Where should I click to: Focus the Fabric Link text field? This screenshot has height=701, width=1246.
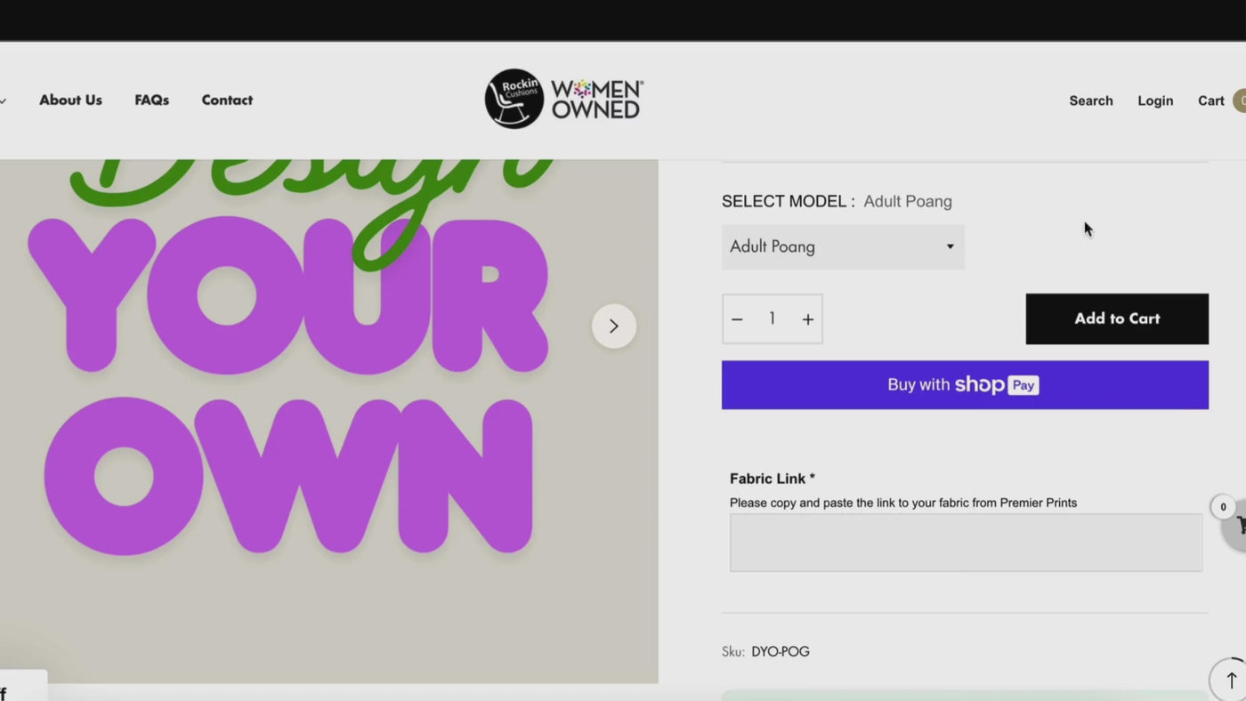coord(965,543)
